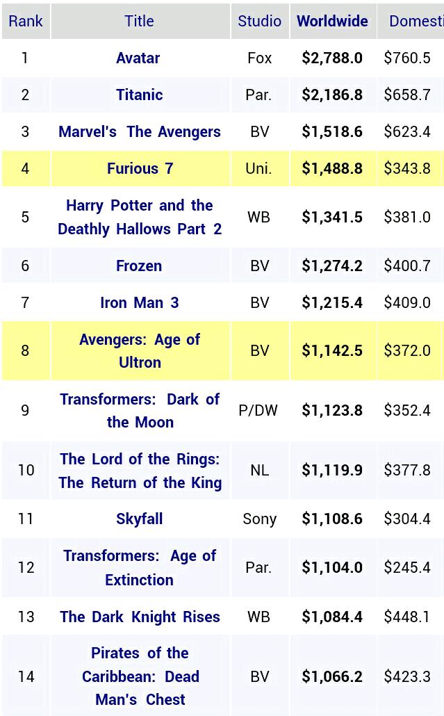Click the Frozen movie link
The width and height of the screenshot is (444, 716).
tap(139, 266)
